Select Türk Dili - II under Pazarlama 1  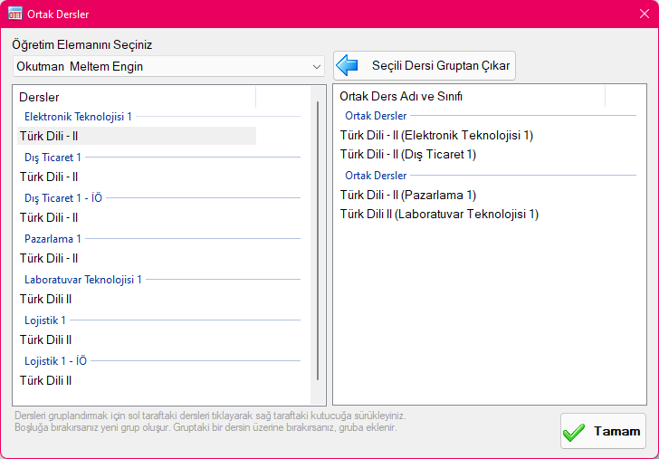tap(49, 259)
